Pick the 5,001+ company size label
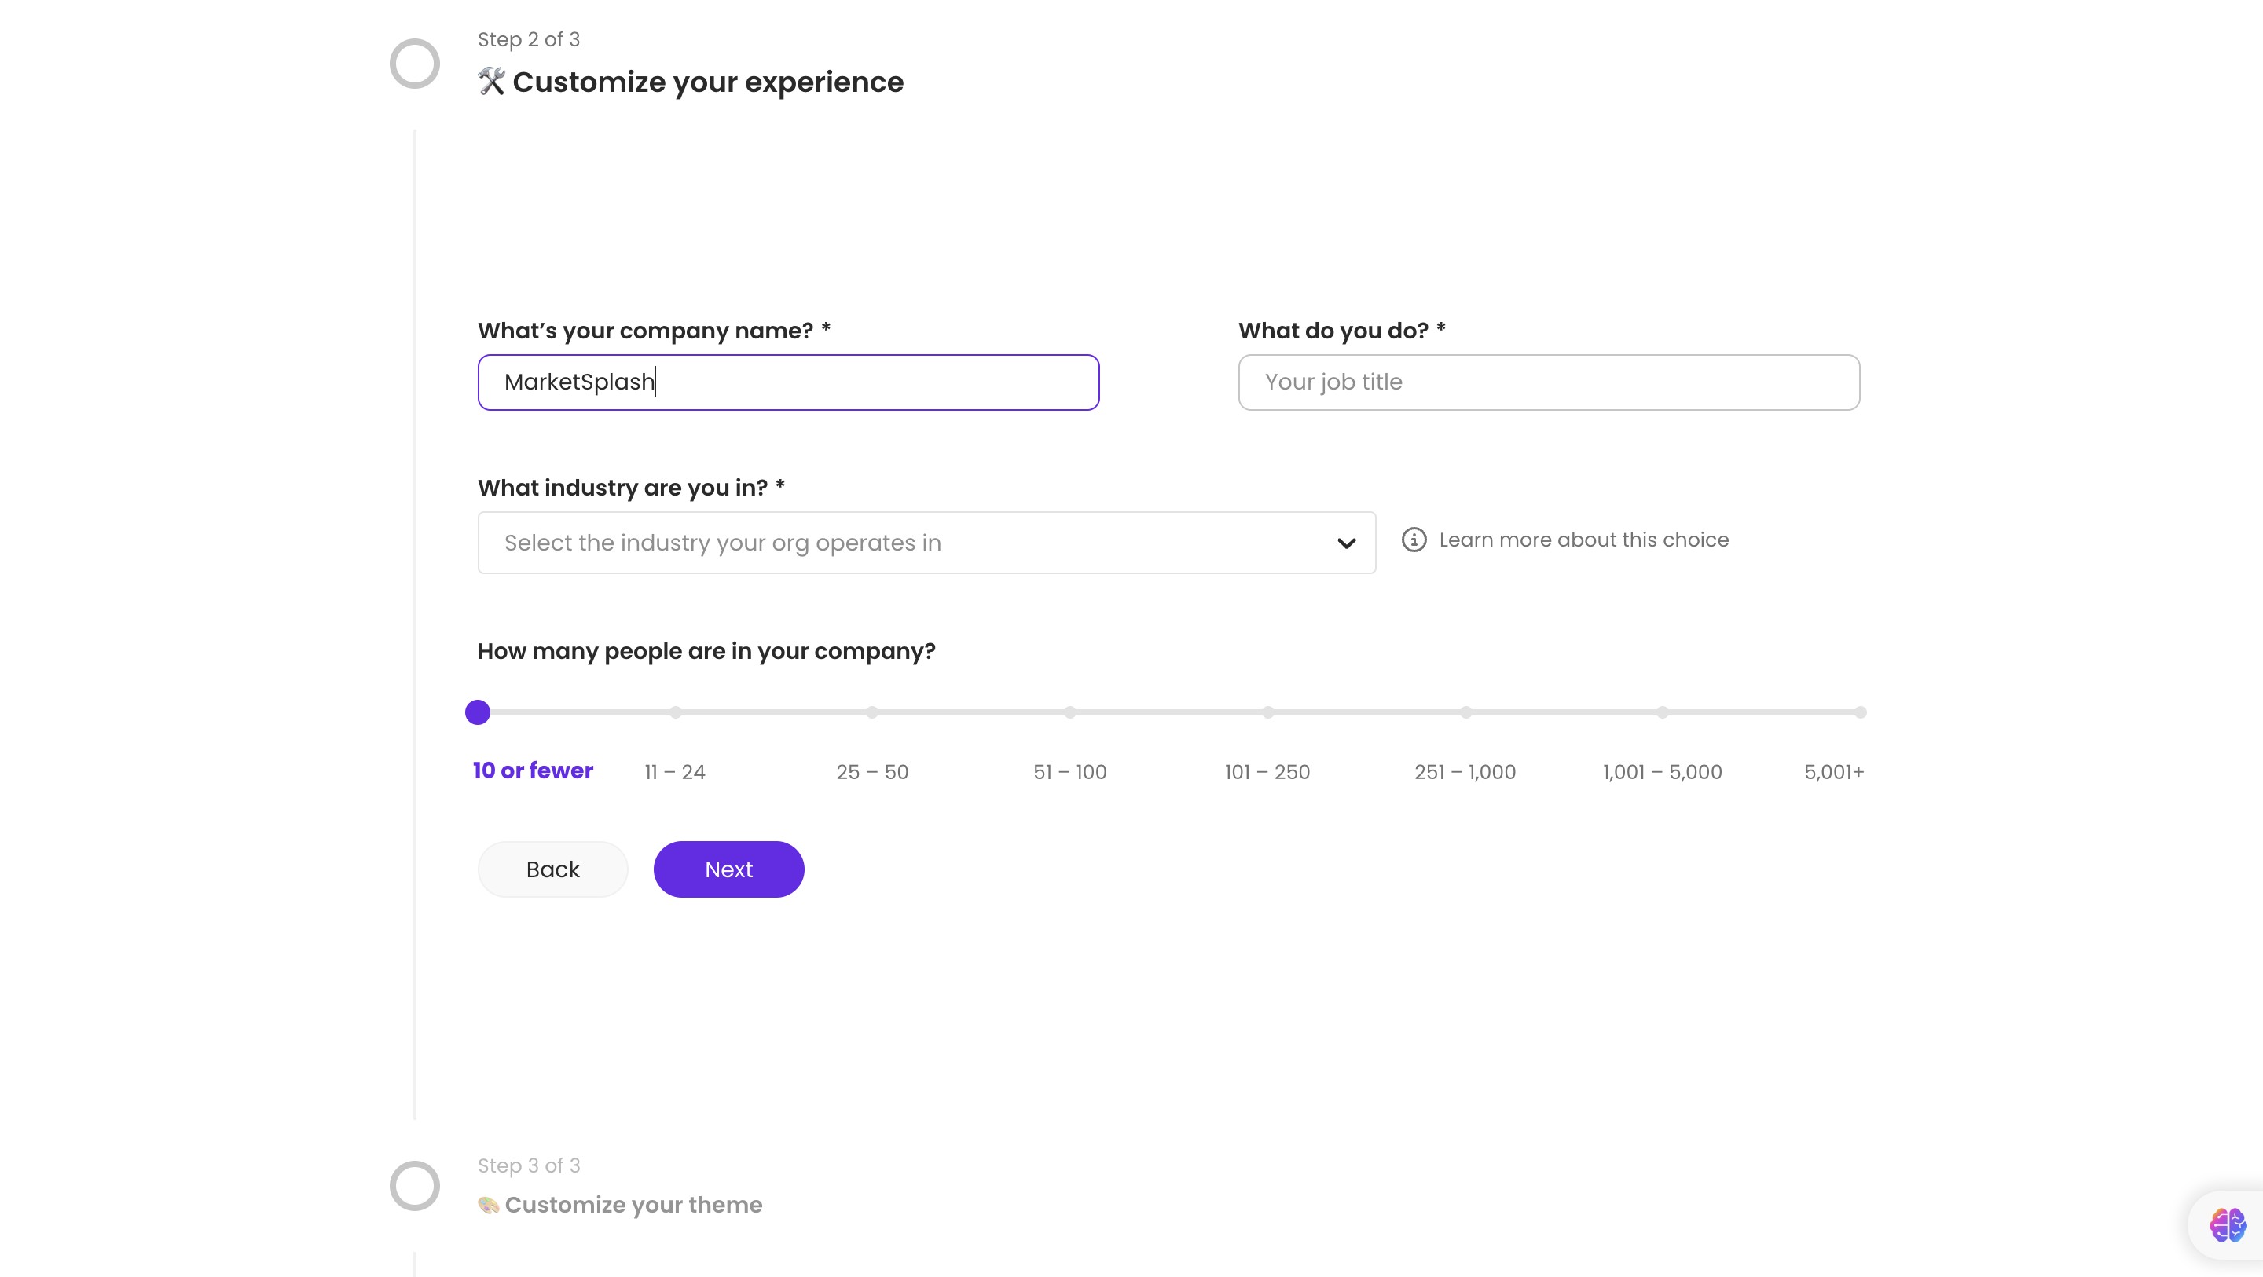This screenshot has width=2263, height=1277. (x=1833, y=772)
